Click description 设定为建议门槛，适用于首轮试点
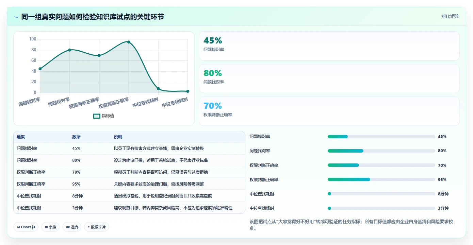This screenshot has height=245, width=473. (x=161, y=160)
